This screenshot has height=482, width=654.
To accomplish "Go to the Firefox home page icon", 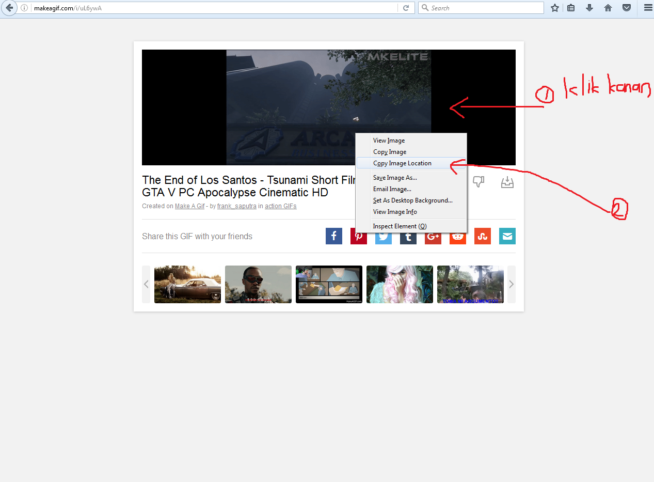I will coord(608,8).
